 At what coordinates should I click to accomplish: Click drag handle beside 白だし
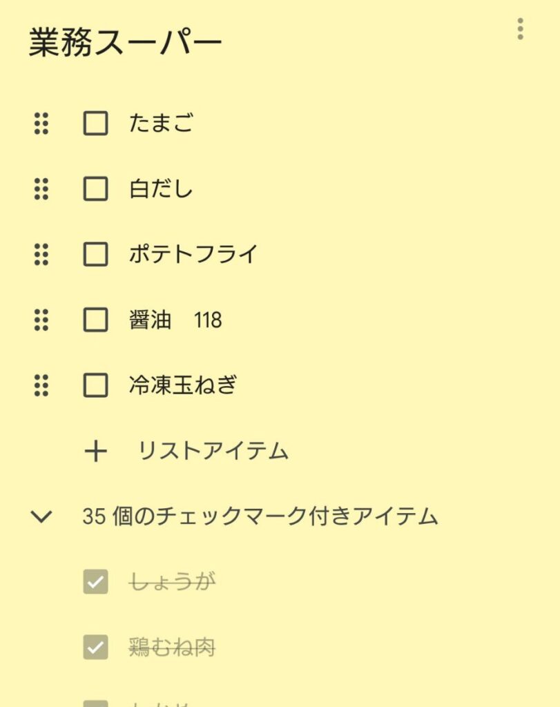[41, 189]
